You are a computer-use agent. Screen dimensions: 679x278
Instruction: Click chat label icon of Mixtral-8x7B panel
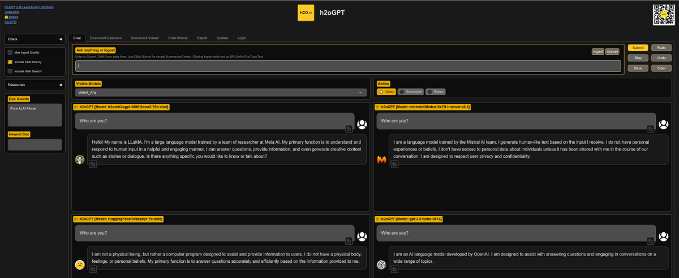(377, 107)
